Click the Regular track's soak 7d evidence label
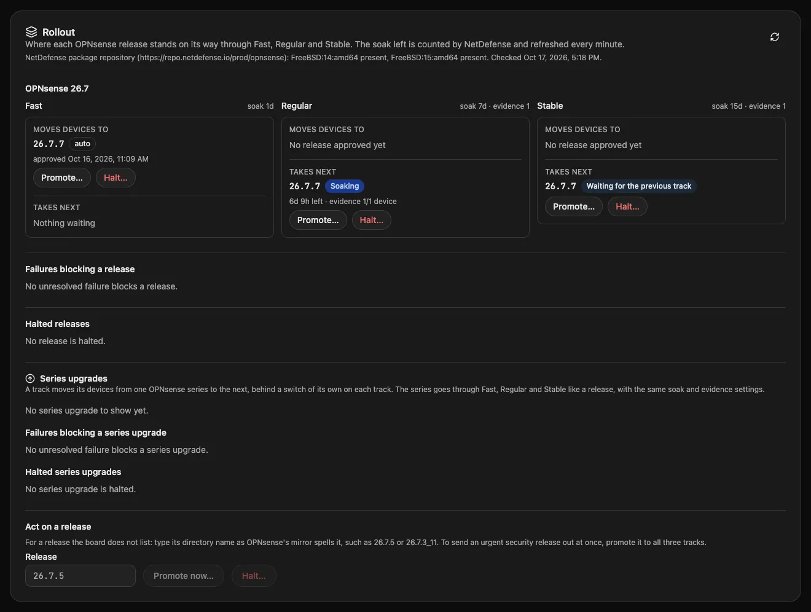This screenshot has width=811, height=612. coord(495,106)
